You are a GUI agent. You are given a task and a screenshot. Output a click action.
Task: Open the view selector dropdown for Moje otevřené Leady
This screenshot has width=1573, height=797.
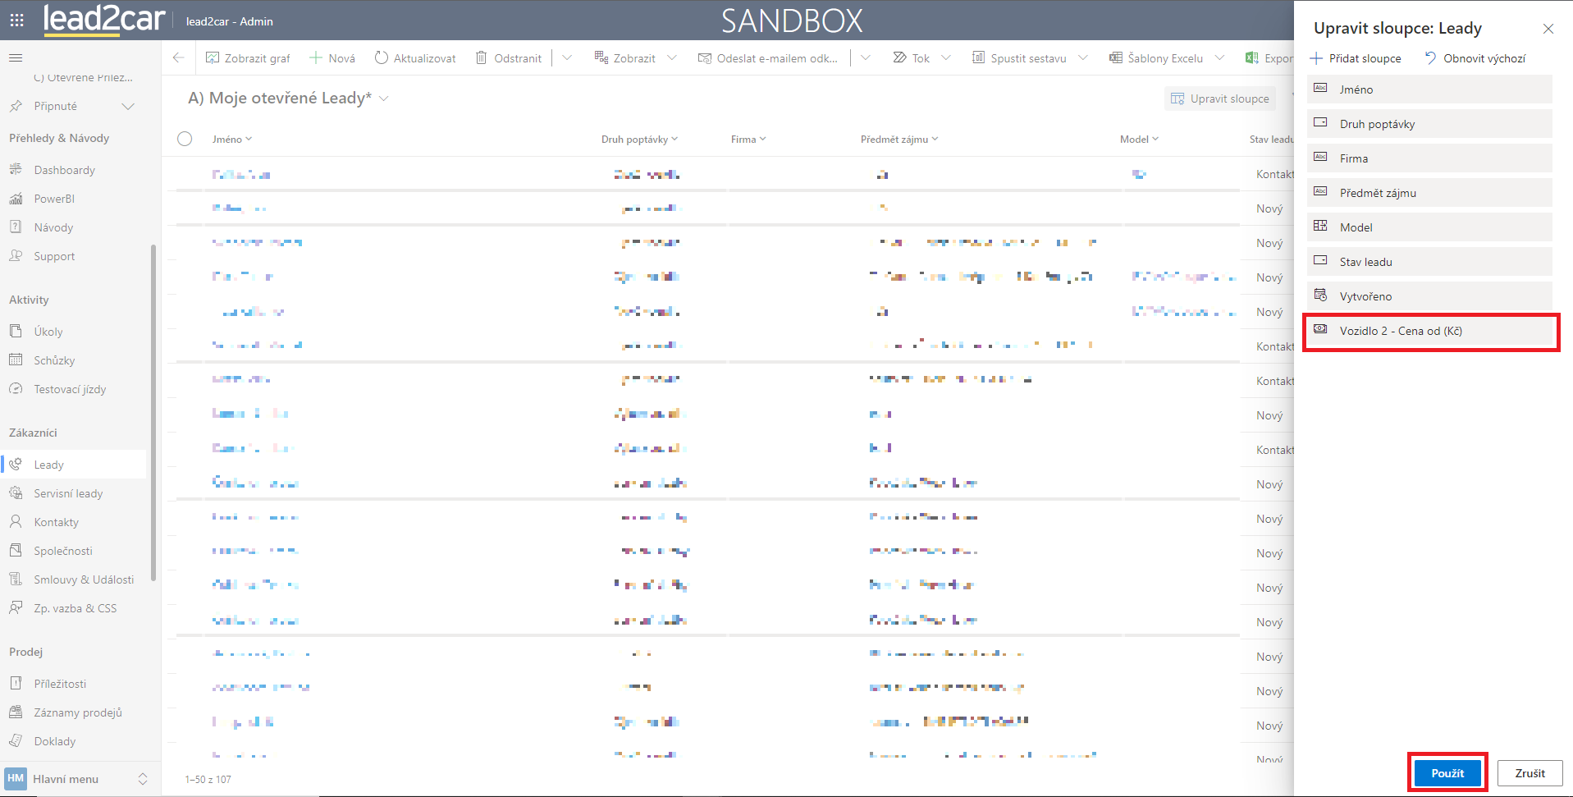click(384, 98)
